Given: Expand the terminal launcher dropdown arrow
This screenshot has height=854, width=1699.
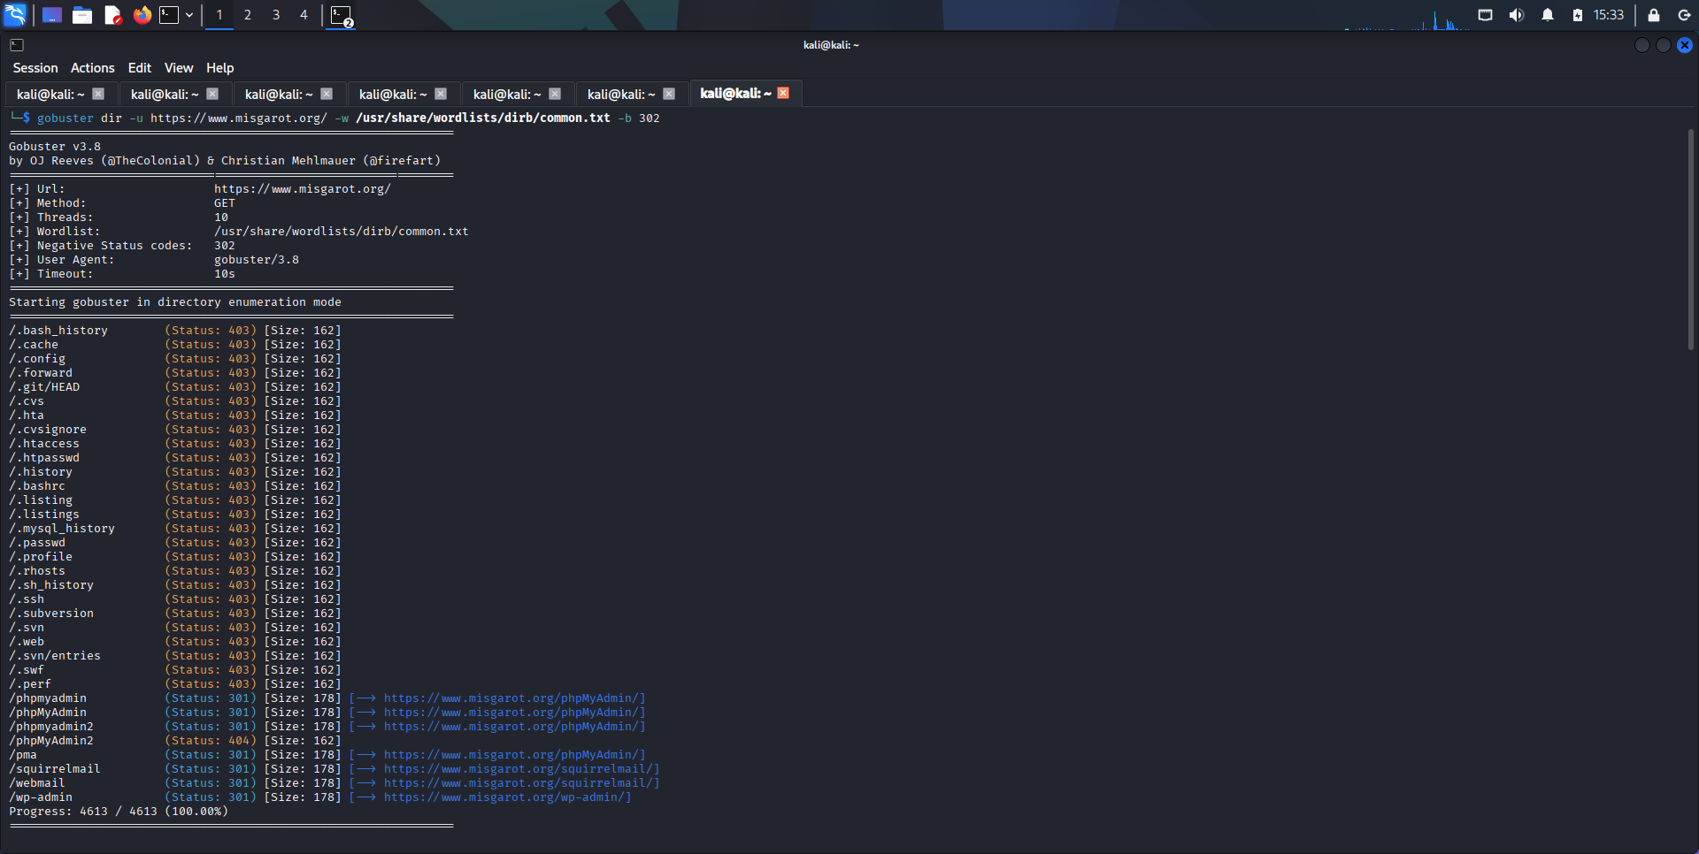Looking at the screenshot, I should pyautogui.click(x=189, y=15).
